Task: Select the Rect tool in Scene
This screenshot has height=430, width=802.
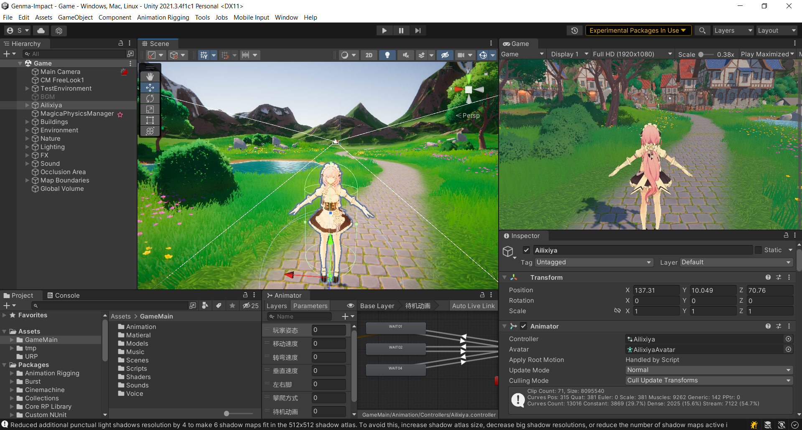Action: (x=150, y=120)
